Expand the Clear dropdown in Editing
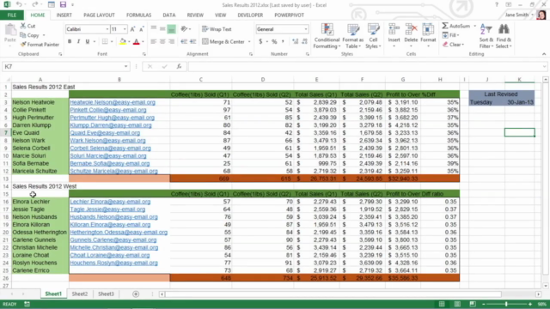 point(463,45)
